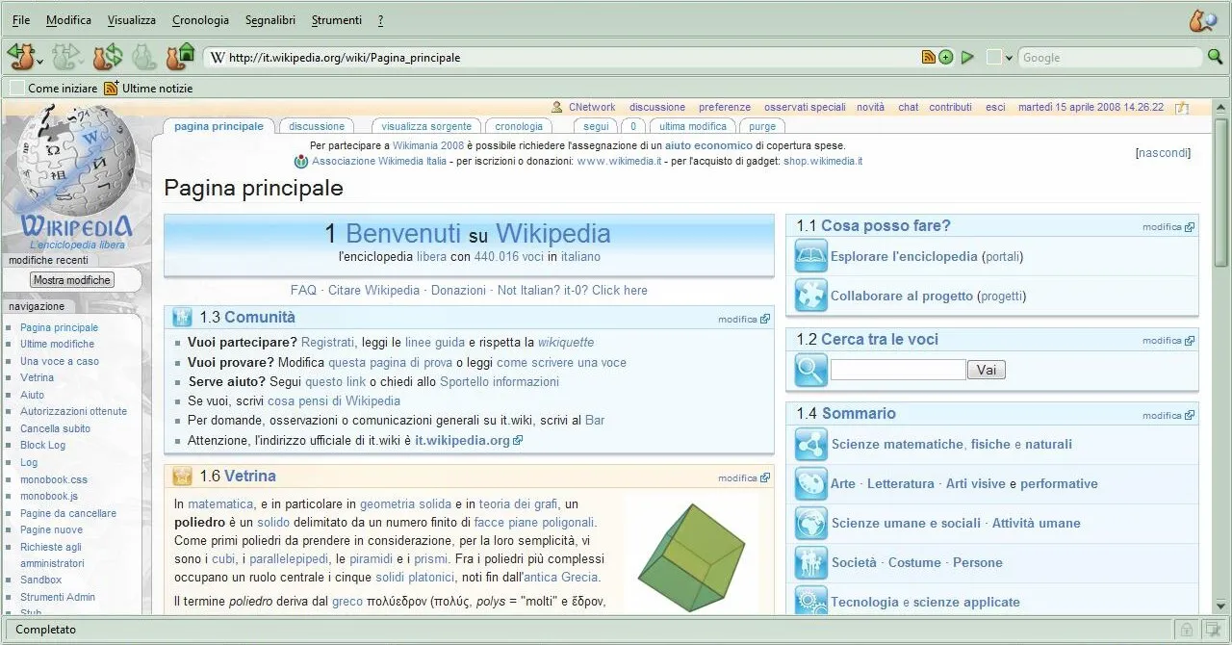The height and width of the screenshot is (645, 1232).
Task: Click the Google search input field
Action: click(1110, 58)
